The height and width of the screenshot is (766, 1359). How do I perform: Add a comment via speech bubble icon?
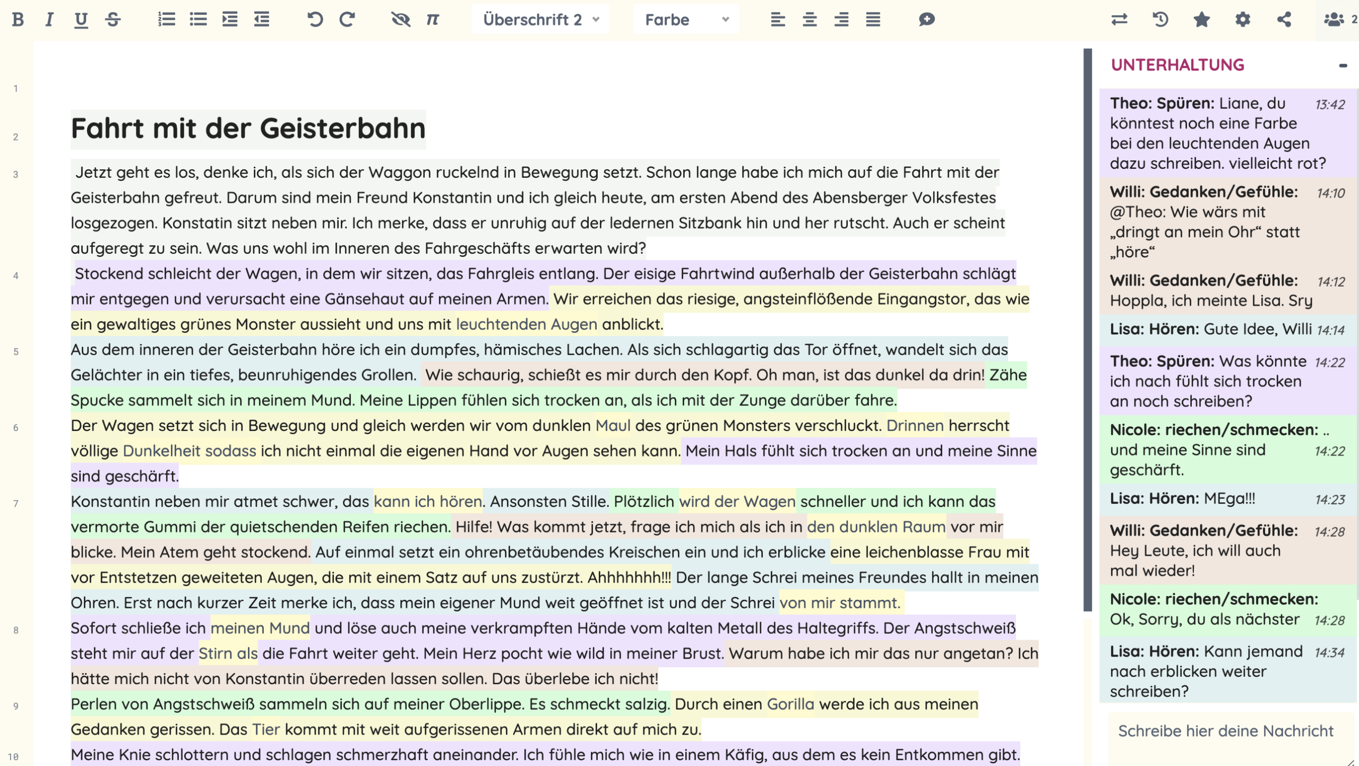(926, 20)
